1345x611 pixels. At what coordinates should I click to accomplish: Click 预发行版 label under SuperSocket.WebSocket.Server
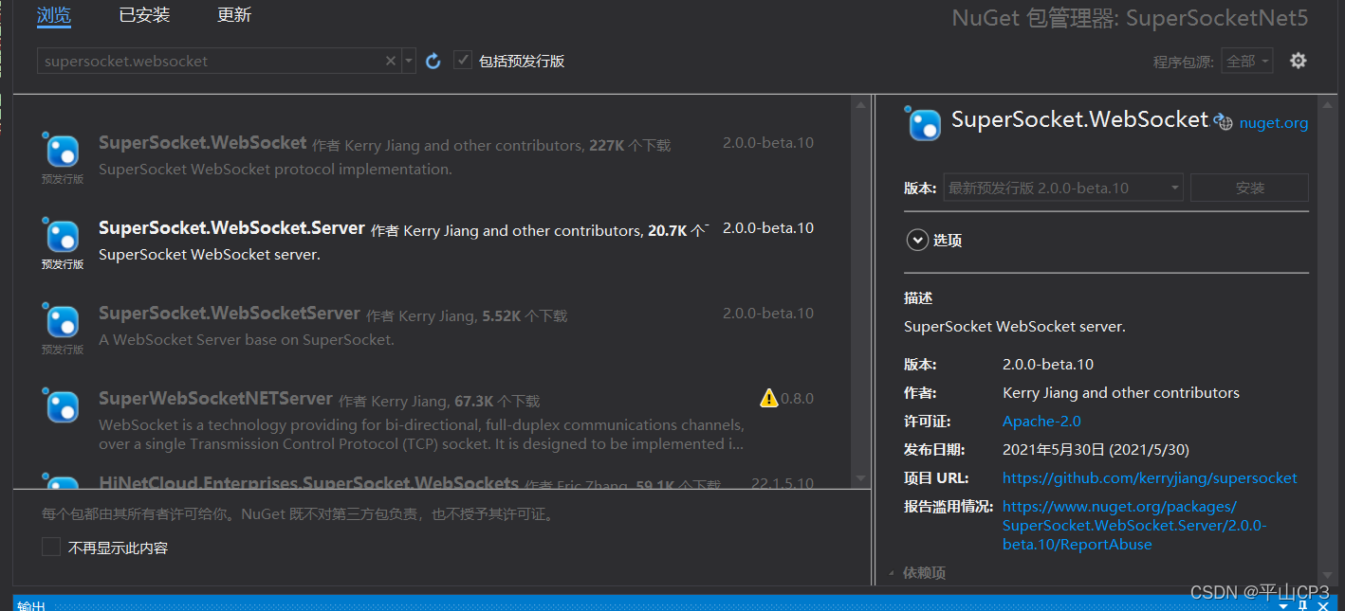63,264
